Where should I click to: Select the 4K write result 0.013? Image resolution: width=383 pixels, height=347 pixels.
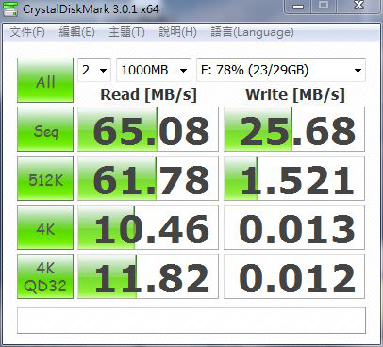pyautogui.click(x=294, y=227)
